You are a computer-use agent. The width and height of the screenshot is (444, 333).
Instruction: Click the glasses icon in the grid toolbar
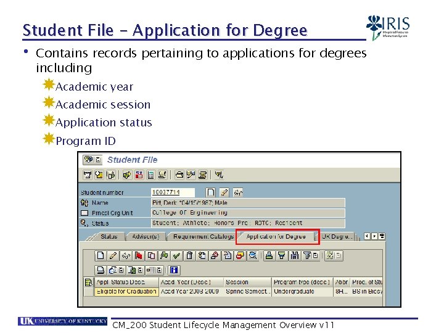coord(126,256)
